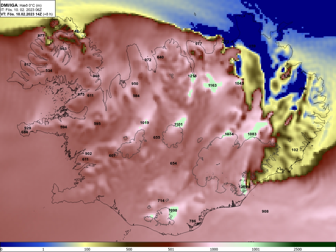Select the 102 height value
This screenshot has width=336, height=252.
tap(295, 150)
